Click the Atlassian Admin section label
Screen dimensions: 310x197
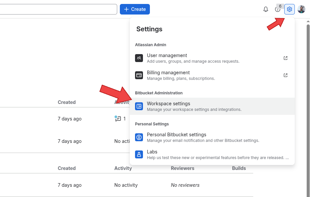point(151,45)
